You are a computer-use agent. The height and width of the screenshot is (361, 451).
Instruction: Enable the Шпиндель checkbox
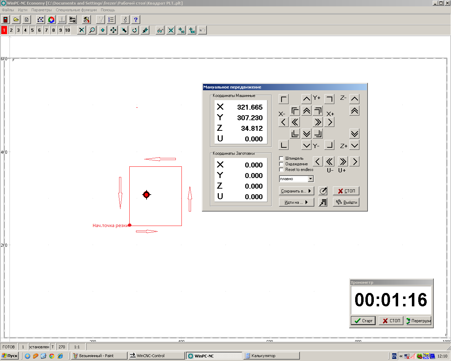pyautogui.click(x=281, y=158)
